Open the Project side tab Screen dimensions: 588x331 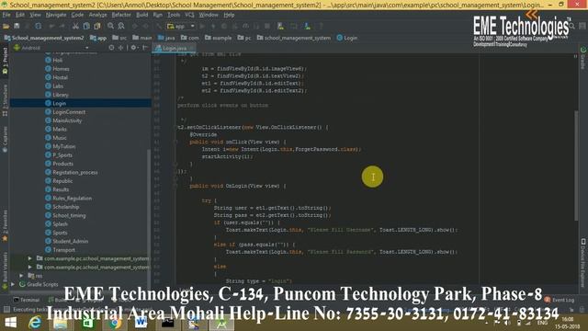click(5, 61)
